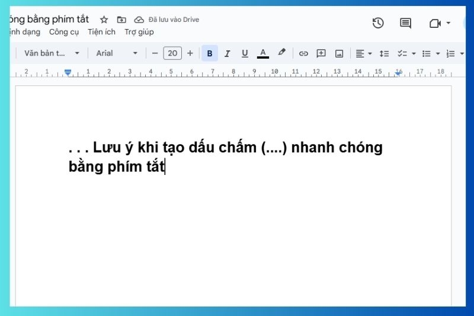474x316 pixels.
Task: Click the document title text at top
Action: (49, 20)
